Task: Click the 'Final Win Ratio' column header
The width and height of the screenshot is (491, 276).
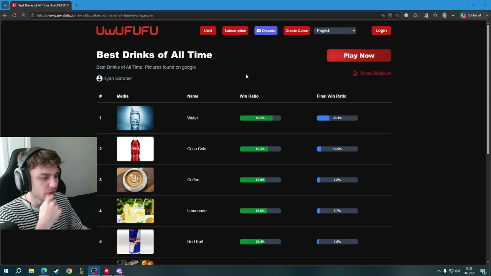Action: pyautogui.click(x=331, y=96)
